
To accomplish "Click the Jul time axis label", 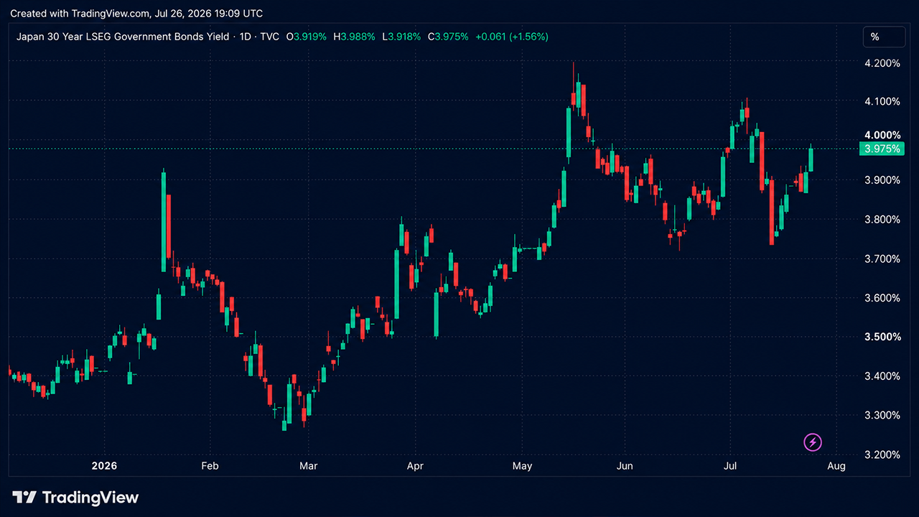I will [731, 466].
